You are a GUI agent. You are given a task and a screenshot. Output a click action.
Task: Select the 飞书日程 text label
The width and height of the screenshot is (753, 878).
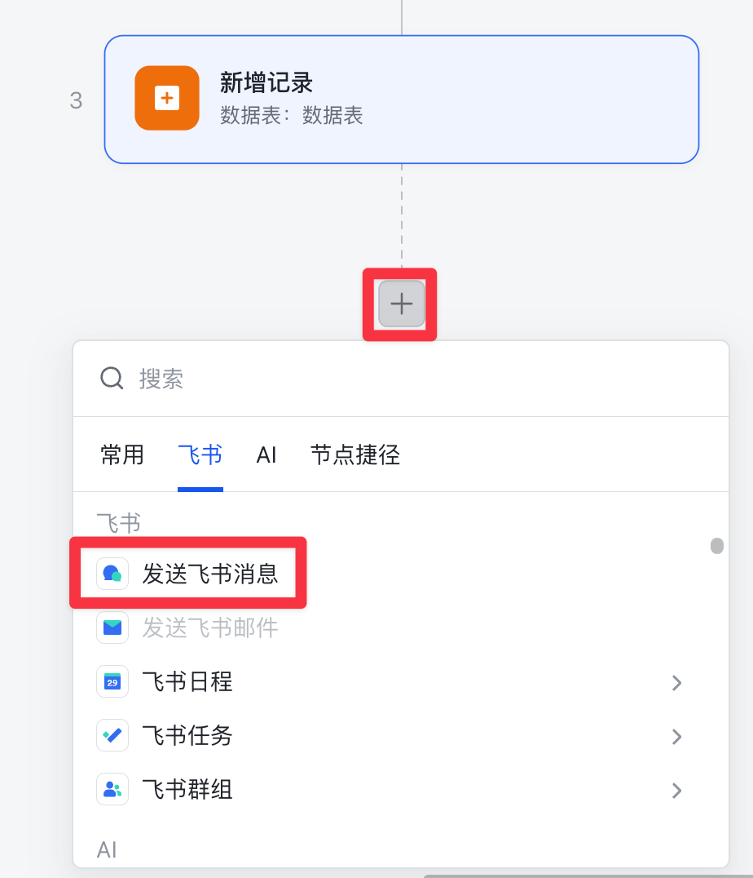pos(187,681)
